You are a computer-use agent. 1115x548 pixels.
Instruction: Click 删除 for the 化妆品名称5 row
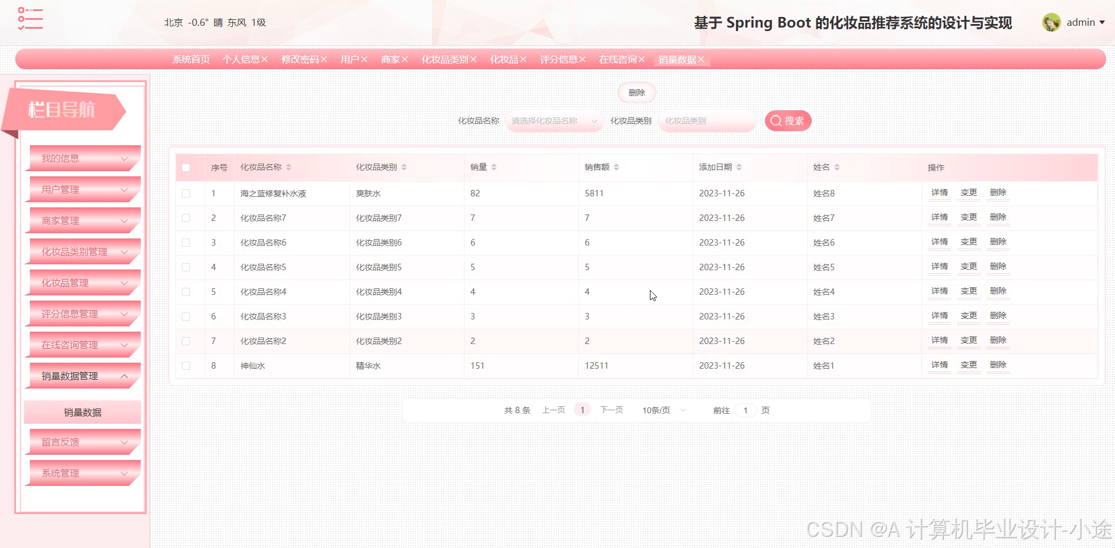tap(998, 266)
